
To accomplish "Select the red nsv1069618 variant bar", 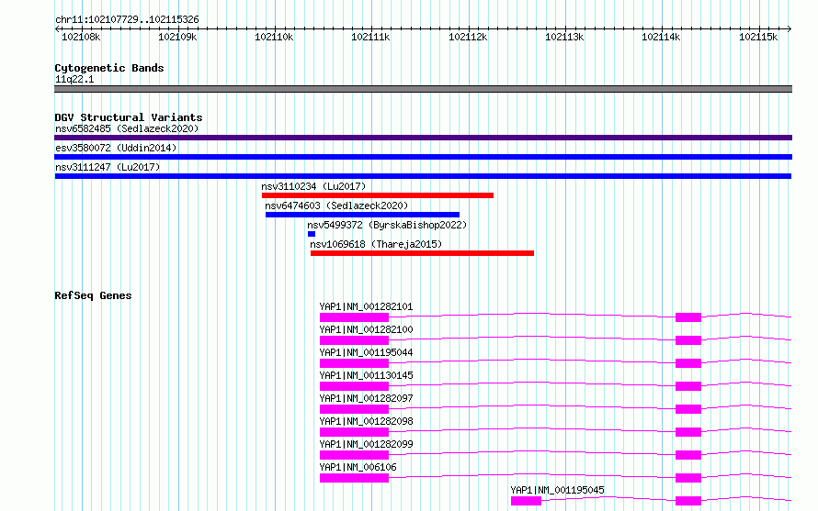I will click(422, 253).
